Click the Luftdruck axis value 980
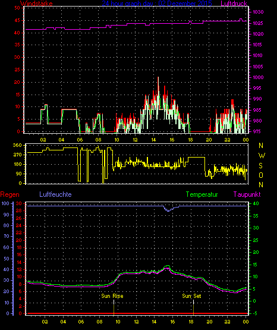The image size is (277, 330). click(257, 121)
